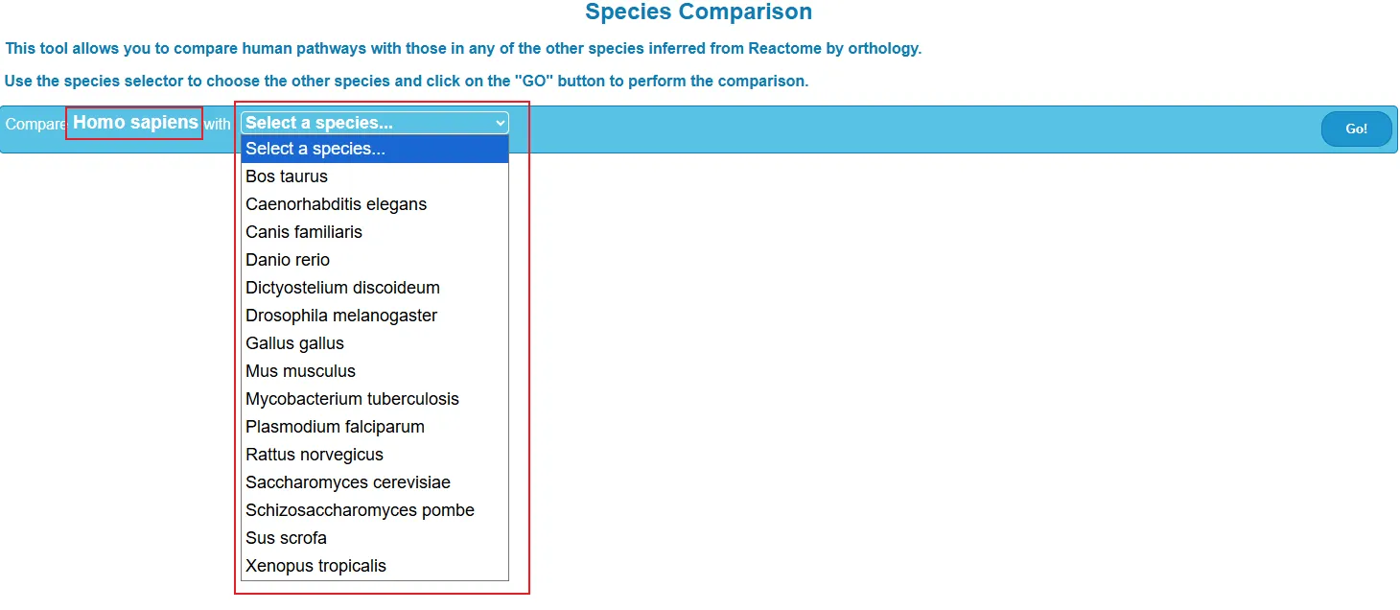The width and height of the screenshot is (1400, 610).
Task: Pick Canis familiaris from species list
Action: tap(304, 232)
